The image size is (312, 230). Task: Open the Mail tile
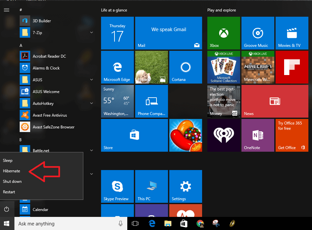[x=169, y=33]
